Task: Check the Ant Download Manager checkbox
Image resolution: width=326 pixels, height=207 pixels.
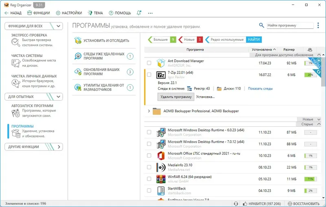Action: point(149,63)
